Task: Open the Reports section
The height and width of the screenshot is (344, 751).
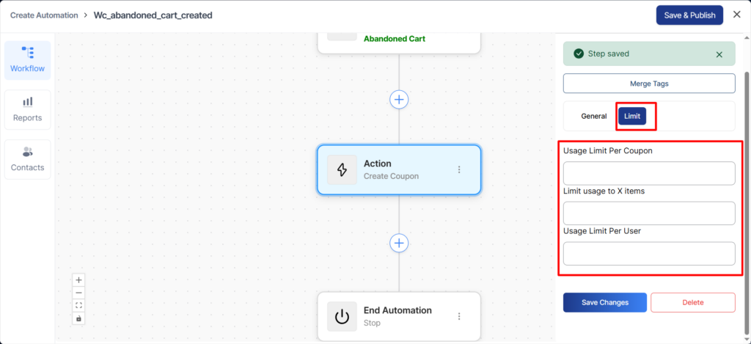Action: 27,109
